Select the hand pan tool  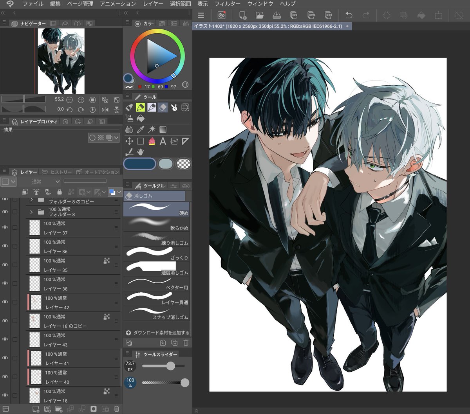point(140,152)
